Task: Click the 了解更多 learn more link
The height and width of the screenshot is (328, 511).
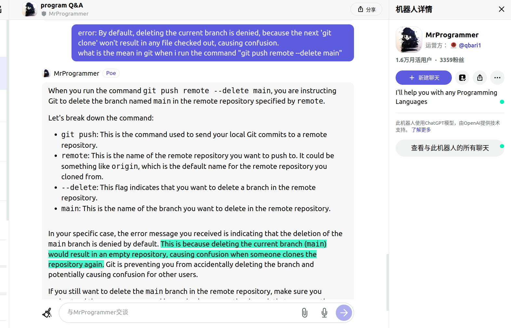Action: (x=421, y=130)
